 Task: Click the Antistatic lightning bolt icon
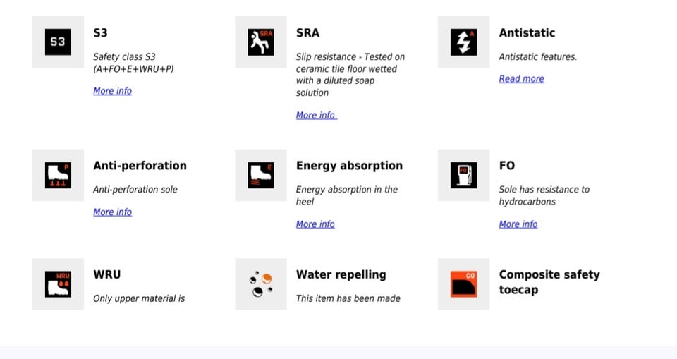[x=463, y=42]
